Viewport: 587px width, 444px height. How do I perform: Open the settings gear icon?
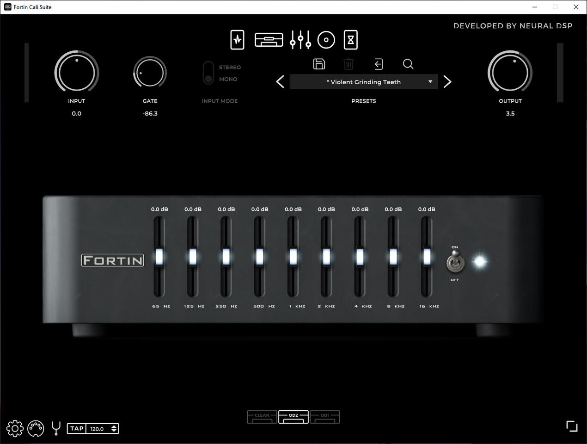(15, 428)
